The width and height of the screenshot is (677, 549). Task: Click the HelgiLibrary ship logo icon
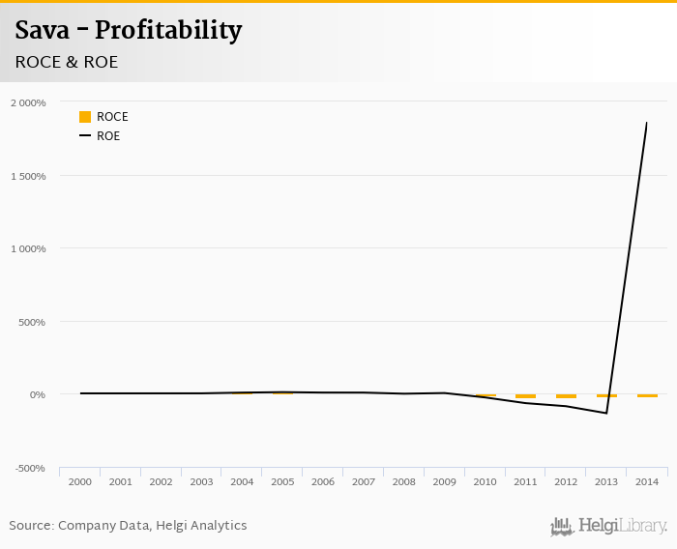[x=562, y=527]
